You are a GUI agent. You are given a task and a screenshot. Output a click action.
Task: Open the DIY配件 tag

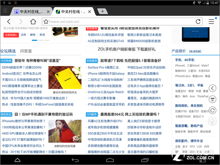92,114
